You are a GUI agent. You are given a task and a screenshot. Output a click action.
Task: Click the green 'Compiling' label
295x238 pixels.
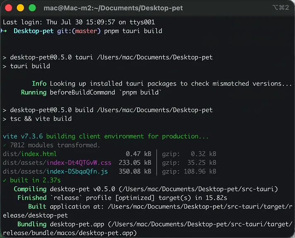coord(30,189)
